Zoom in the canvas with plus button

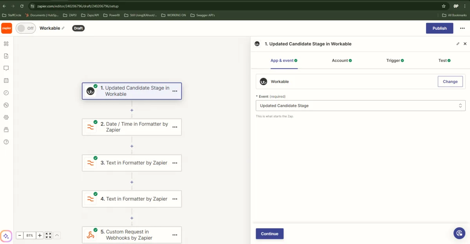tap(40, 235)
